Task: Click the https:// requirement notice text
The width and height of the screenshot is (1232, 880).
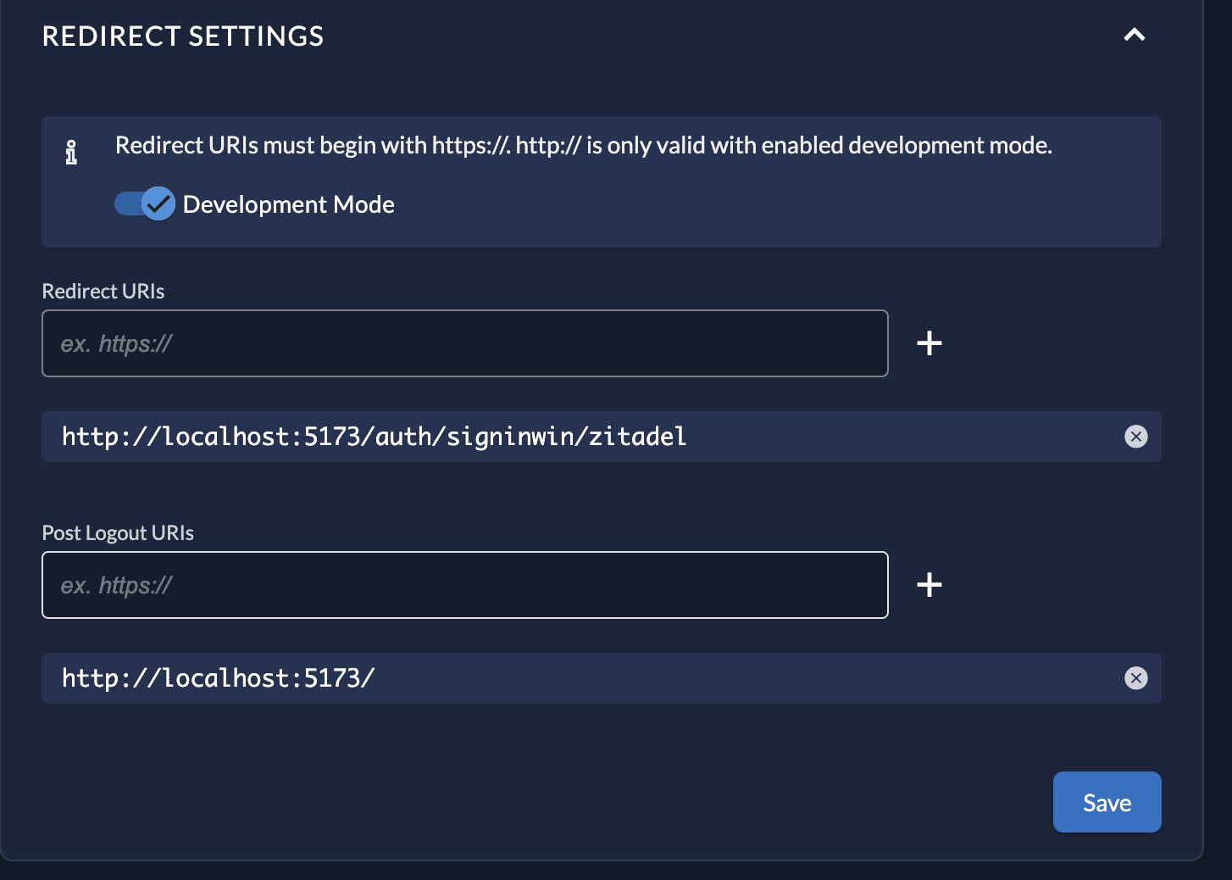Action: (584, 146)
